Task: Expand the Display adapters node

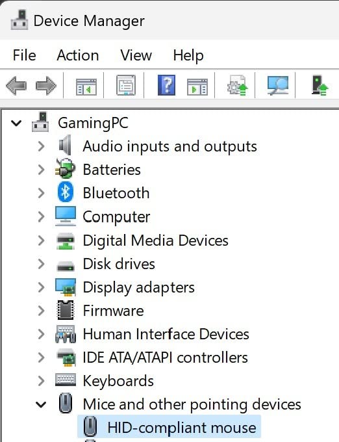Action: tap(41, 287)
